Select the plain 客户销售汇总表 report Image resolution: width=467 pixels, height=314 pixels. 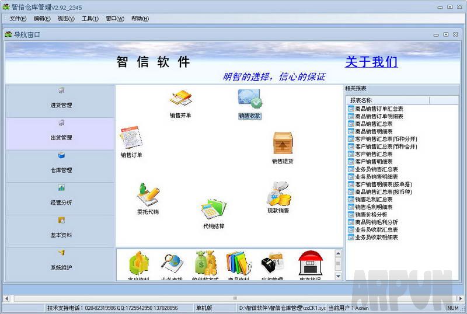coord(370,154)
